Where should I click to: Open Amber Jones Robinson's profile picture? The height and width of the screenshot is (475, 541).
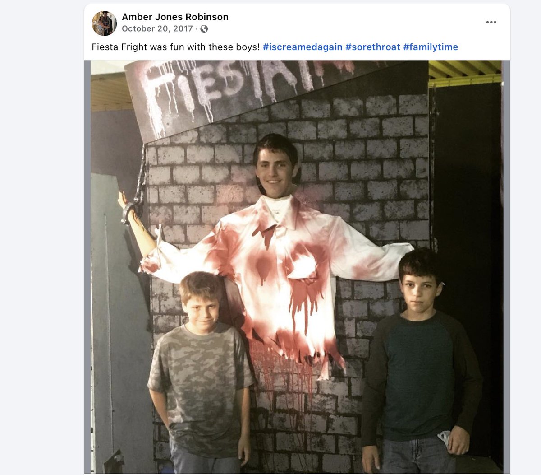[x=105, y=23]
